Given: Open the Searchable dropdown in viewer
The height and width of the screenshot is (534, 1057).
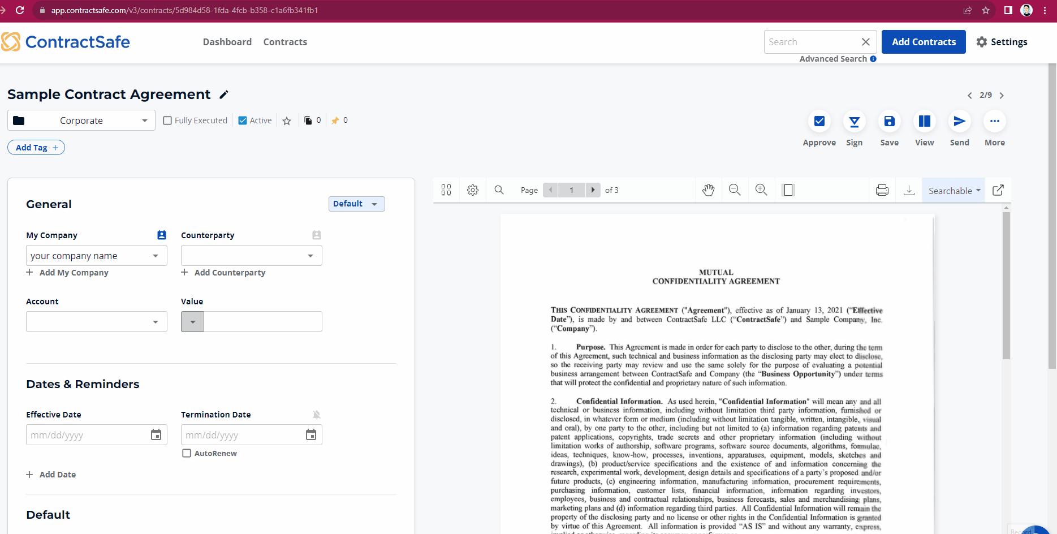Looking at the screenshot, I should coord(954,191).
